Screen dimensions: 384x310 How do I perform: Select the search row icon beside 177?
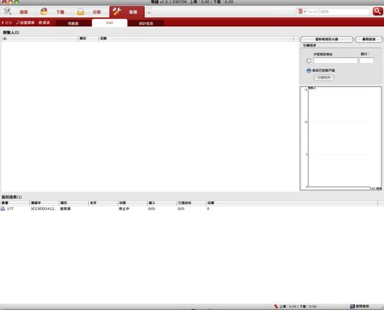pyautogui.click(x=3, y=208)
